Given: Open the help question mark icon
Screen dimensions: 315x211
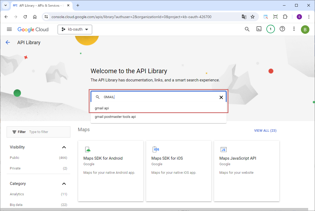Looking at the screenshot, I should [x=282, y=29].
